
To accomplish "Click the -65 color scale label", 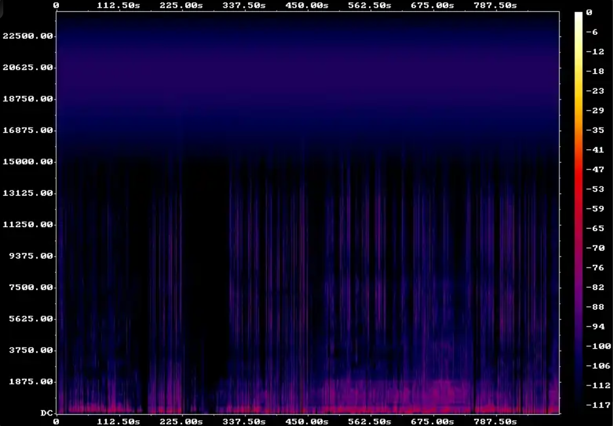I will point(595,228).
